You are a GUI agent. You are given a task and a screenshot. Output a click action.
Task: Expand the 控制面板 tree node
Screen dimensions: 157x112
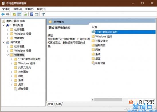[x=12, y=72]
